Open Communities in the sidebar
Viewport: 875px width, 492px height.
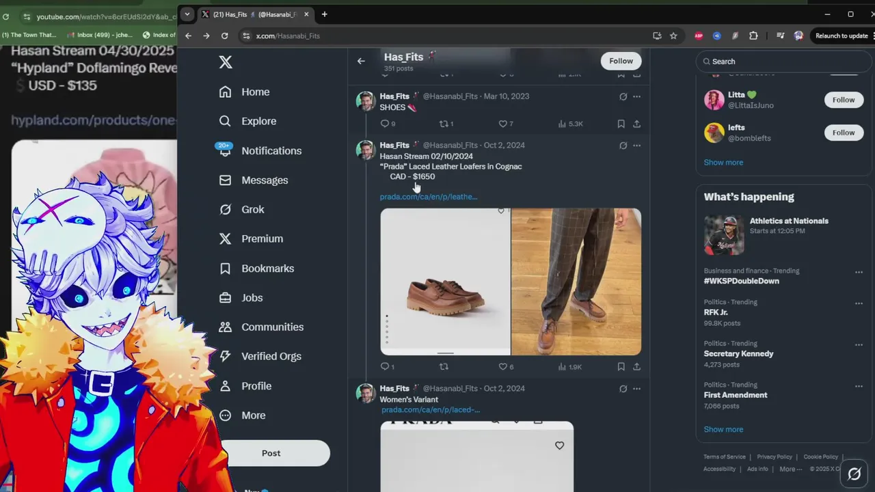(x=261, y=327)
